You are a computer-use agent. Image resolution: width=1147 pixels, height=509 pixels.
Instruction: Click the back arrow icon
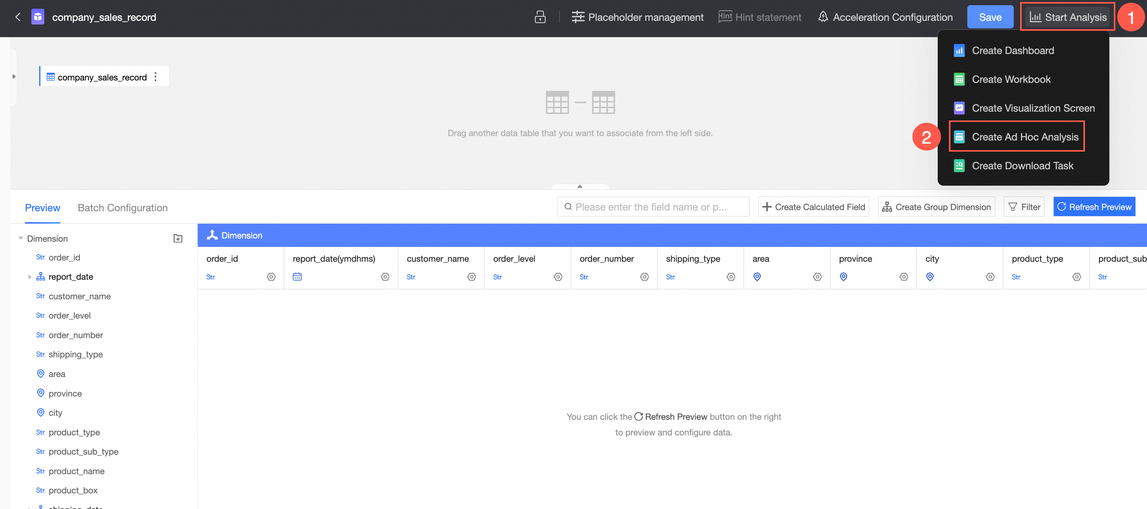[18, 17]
